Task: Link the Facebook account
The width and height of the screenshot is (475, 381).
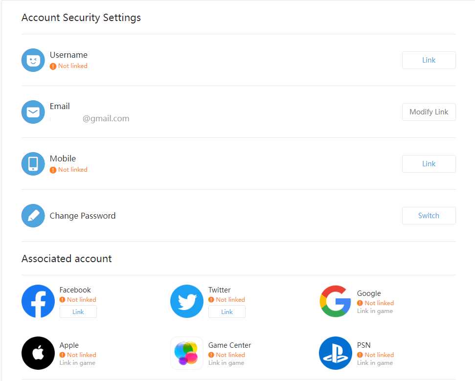Action: tap(78, 312)
